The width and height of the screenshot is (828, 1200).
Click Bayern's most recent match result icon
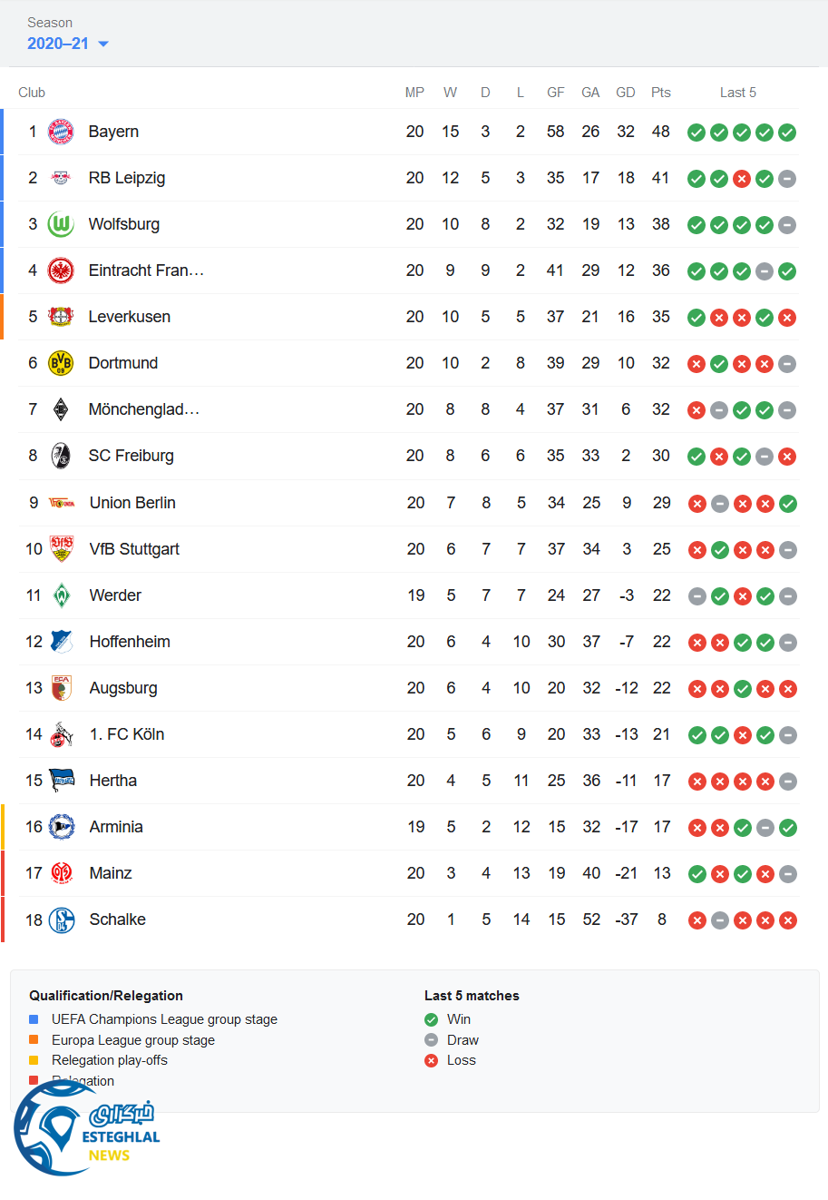click(787, 133)
